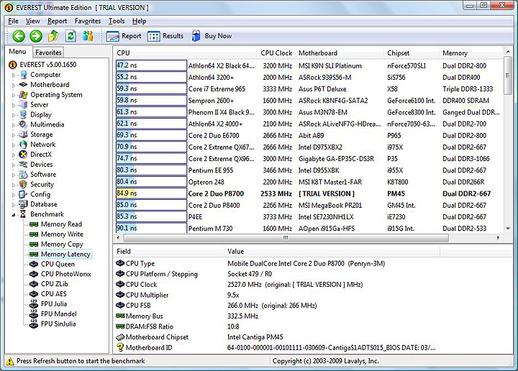518x371 pixels.
Task: Expand the Display tree node
Action: [x=14, y=115]
